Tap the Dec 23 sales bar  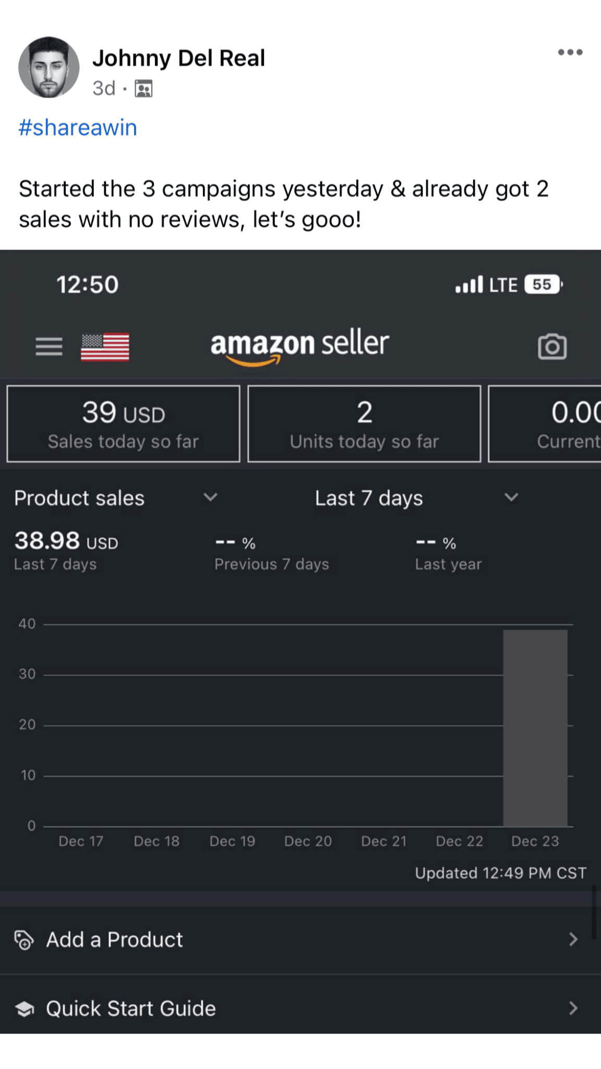[x=535, y=728]
